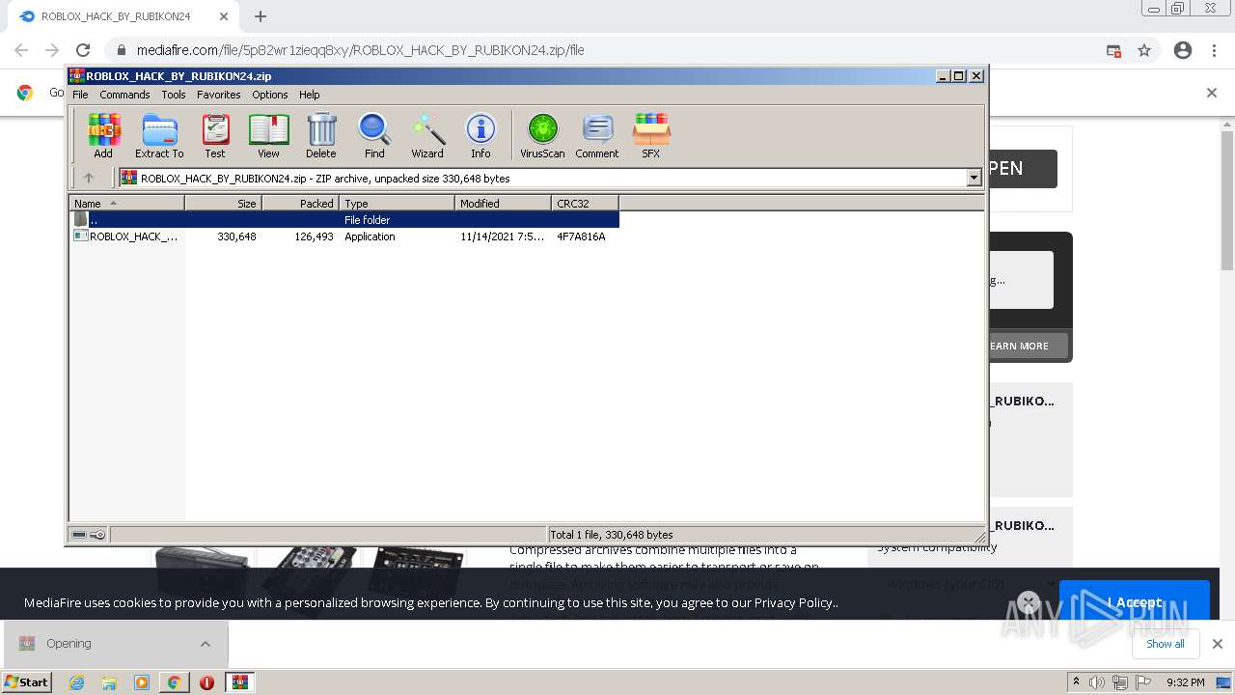
Task: Open the Chrome profile avatar icon
Action: (x=1183, y=50)
